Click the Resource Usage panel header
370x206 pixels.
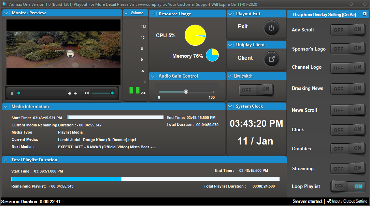coord(187,14)
